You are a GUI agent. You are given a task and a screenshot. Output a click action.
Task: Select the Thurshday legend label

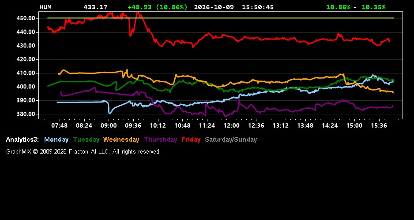(x=161, y=139)
